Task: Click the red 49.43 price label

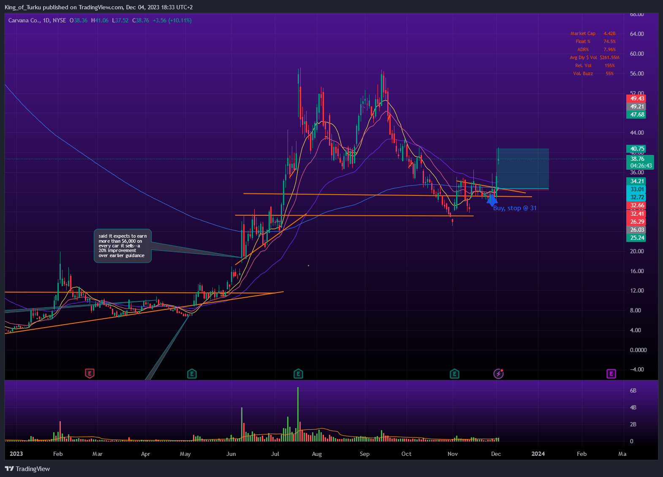Action: tap(636, 98)
